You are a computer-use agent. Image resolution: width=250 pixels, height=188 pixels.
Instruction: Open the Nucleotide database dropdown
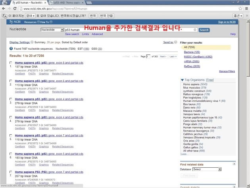point(52,30)
